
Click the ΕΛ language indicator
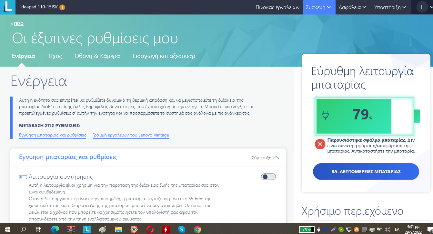pyautogui.click(x=397, y=229)
